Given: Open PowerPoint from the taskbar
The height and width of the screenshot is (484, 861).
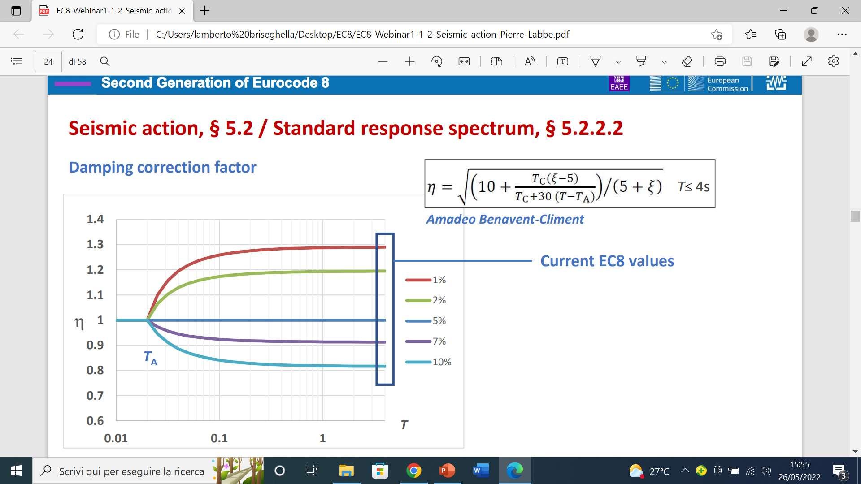Looking at the screenshot, I should (447, 471).
